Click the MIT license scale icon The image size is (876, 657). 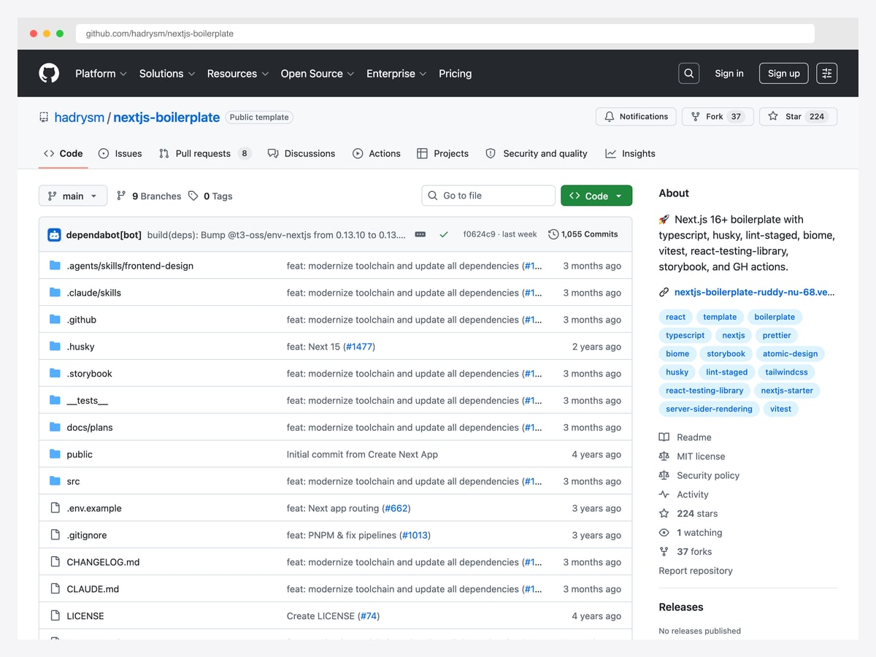[x=664, y=456]
